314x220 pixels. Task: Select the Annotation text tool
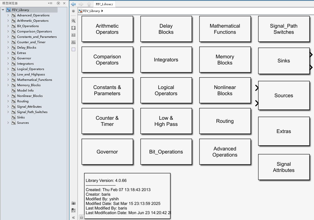coord(73,35)
